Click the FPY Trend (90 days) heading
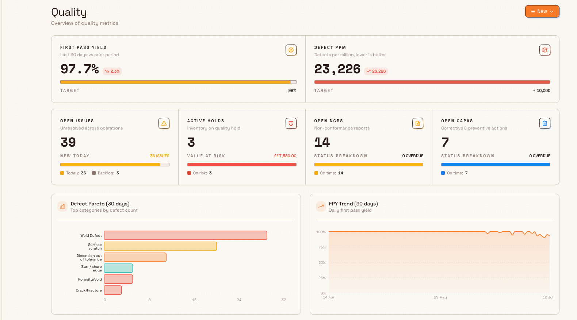 [354, 204]
